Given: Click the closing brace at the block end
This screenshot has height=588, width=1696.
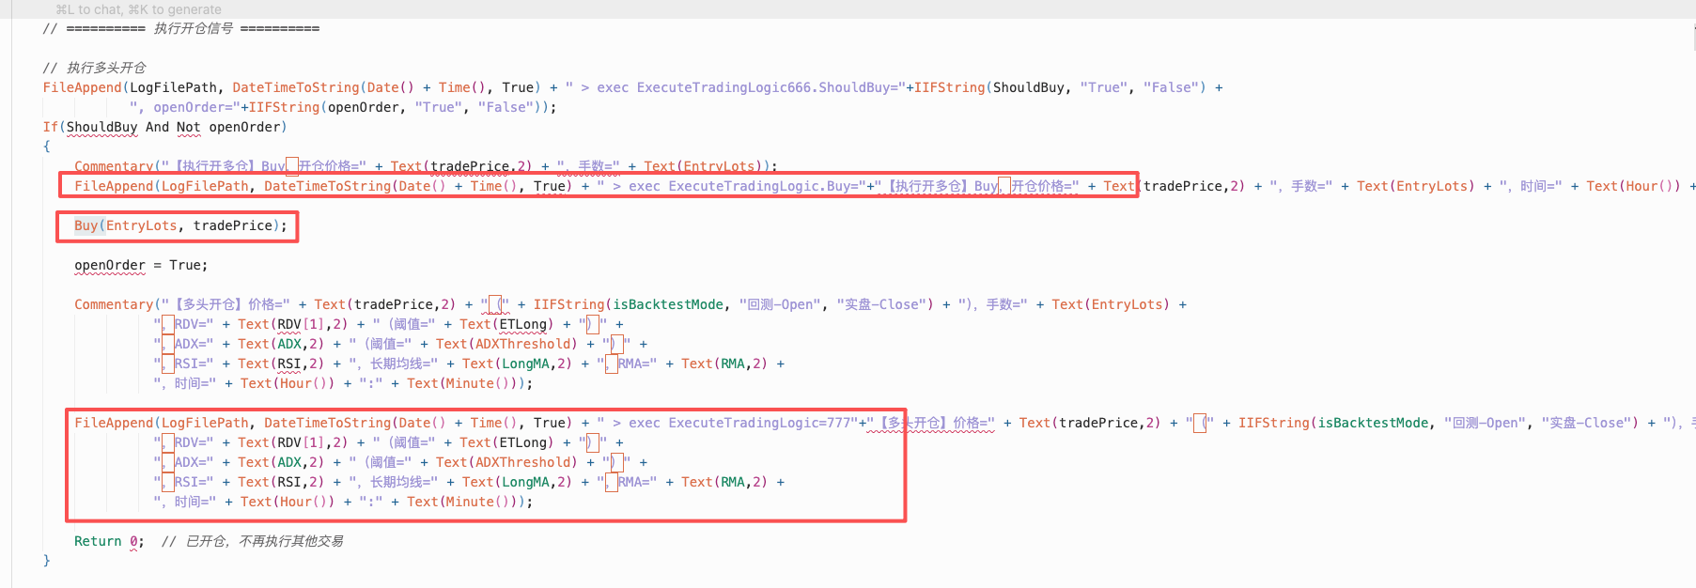Looking at the screenshot, I should click(46, 561).
